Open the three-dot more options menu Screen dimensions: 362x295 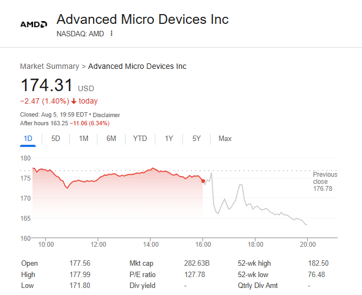(x=111, y=34)
